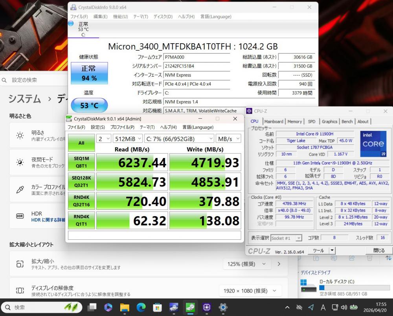
Task: Open the test count dropdown showing 2
Action: [x=104, y=139]
